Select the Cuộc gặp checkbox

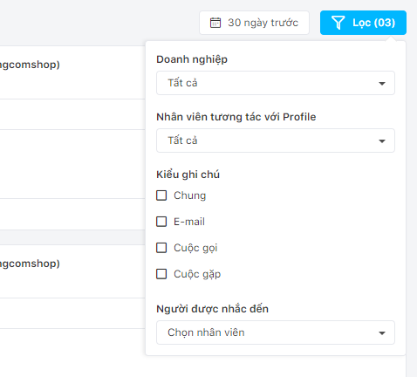click(x=161, y=274)
